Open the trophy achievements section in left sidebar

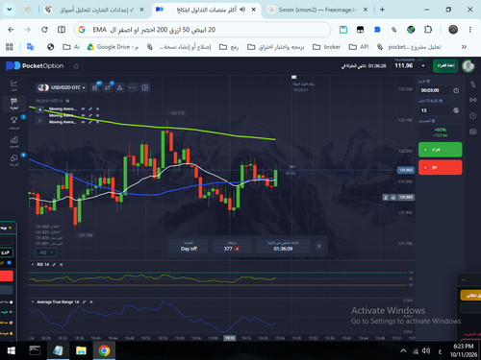pyautogui.click(x=13, y=122)
